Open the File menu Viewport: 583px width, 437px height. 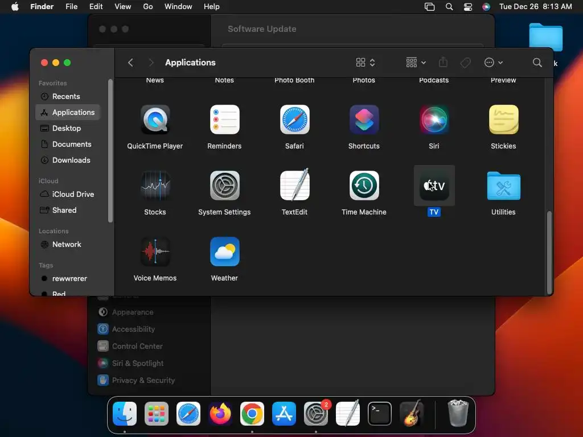(x=71, y=7)
